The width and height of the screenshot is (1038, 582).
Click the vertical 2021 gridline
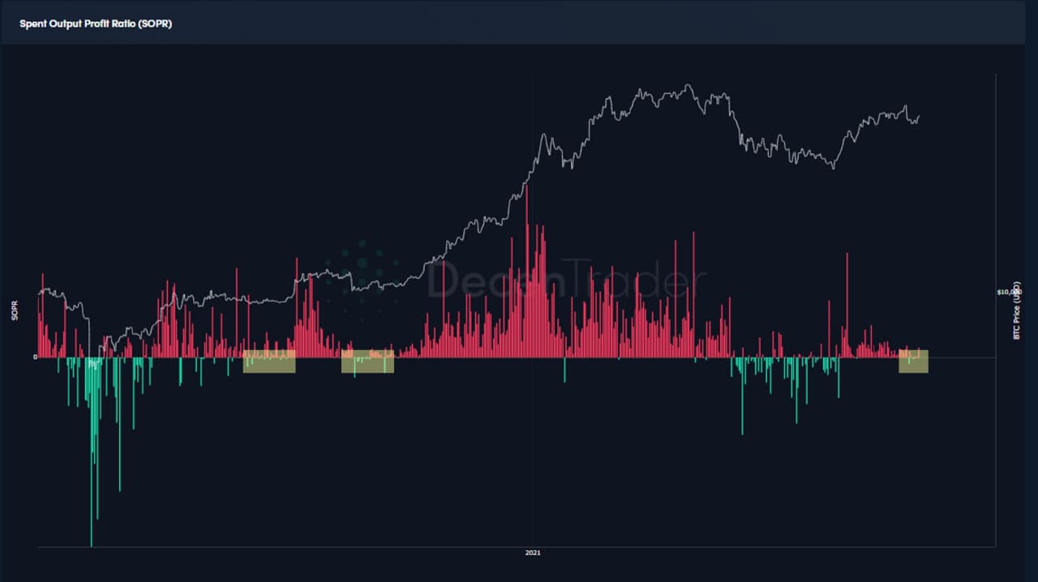coord(533,454)
